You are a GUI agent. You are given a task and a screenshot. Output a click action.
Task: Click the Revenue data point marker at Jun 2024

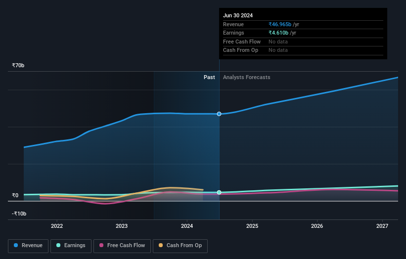[x=219, y=114]
